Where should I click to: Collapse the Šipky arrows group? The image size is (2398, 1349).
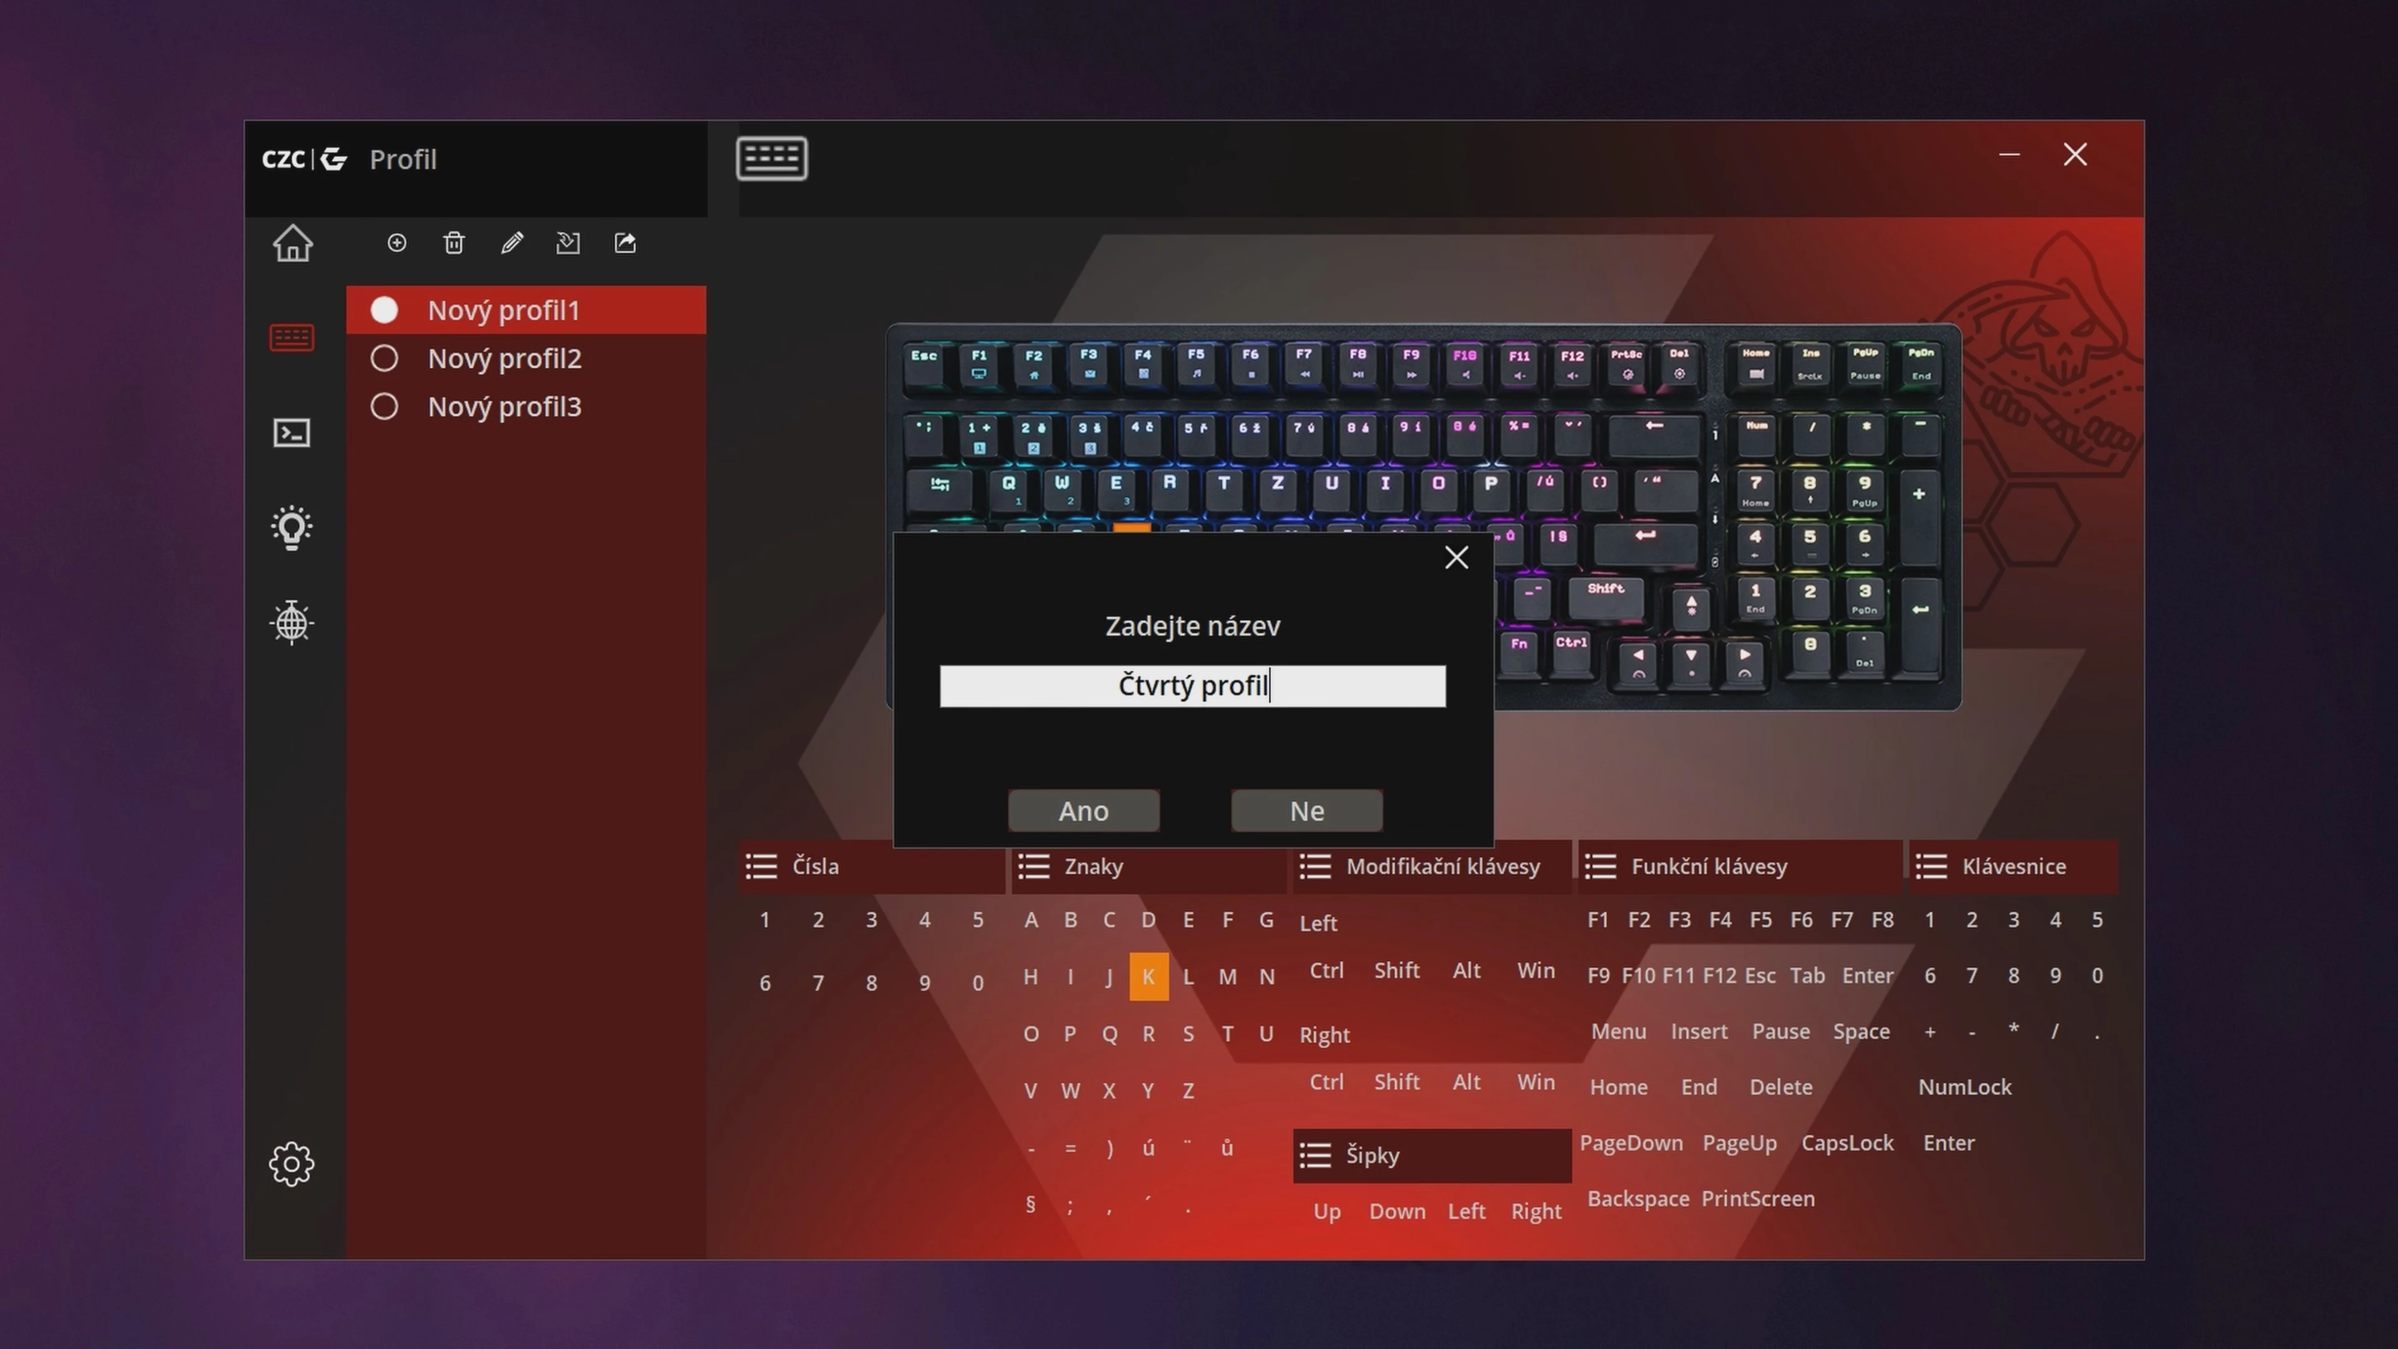[1315, 1155]
